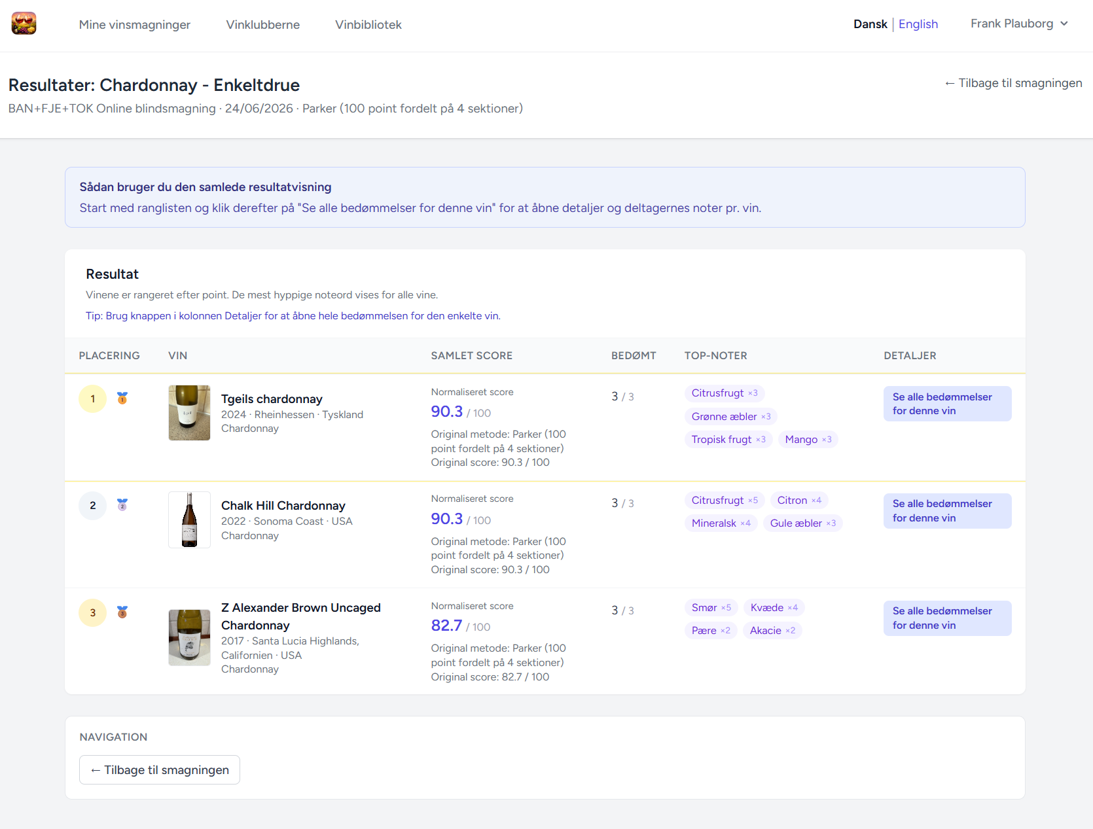Click the Chalk Hill Chardonnay bottle thumbnail
Image resolution: width=1093 pixels, height=829 pixels.
click(x=189, y=520)
